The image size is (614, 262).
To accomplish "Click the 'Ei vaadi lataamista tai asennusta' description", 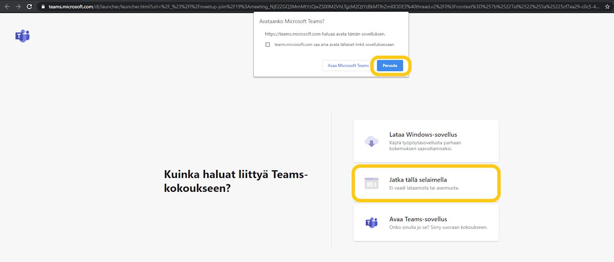I will (424, 188).
